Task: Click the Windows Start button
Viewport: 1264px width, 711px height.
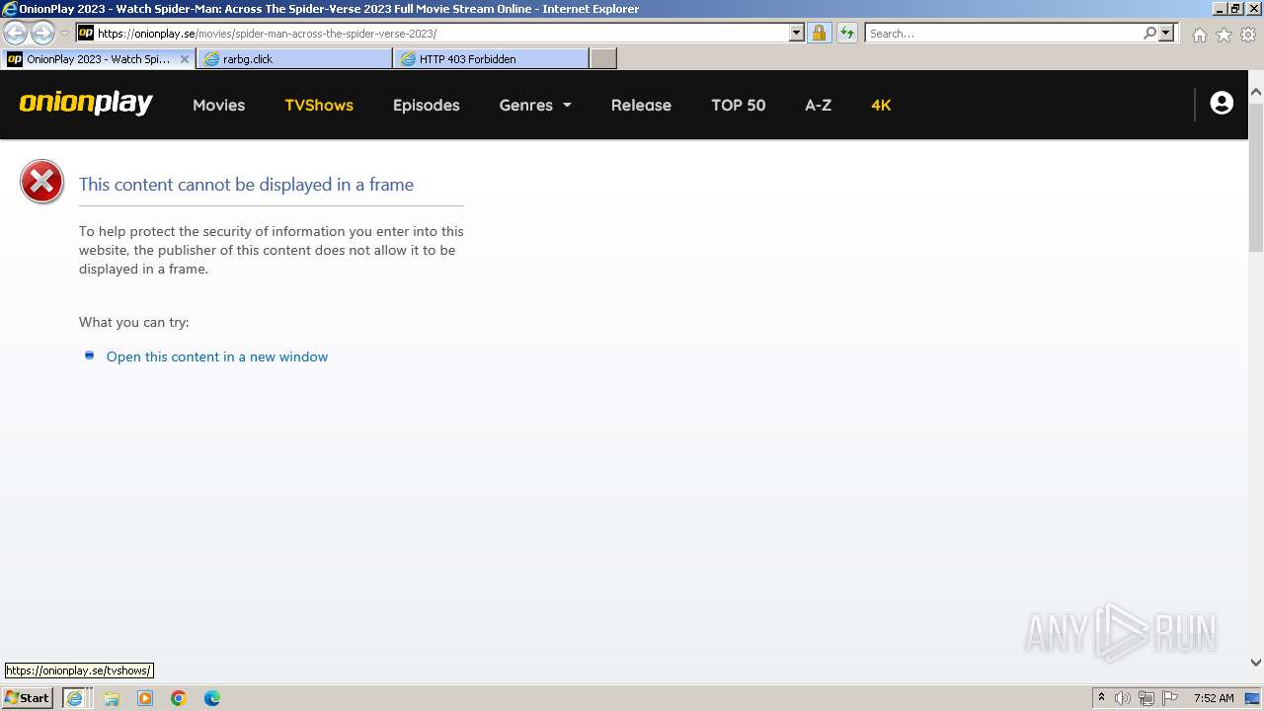Action: (28, 697)
